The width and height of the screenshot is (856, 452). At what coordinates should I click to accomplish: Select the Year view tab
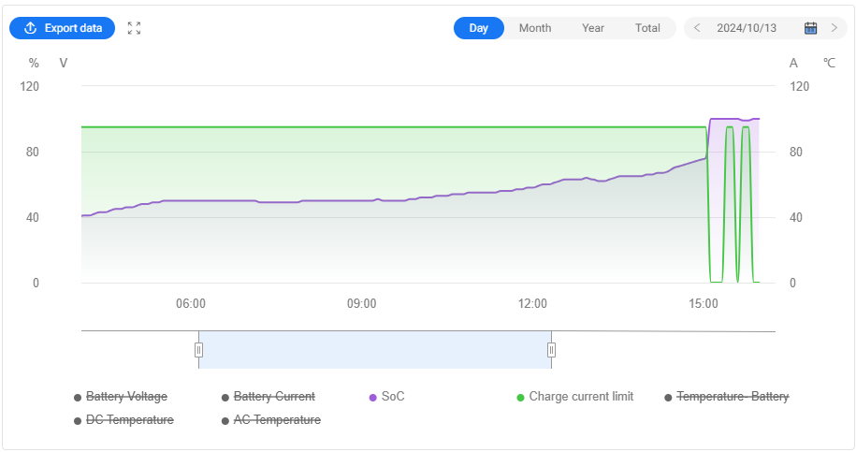tap(593, 28)
